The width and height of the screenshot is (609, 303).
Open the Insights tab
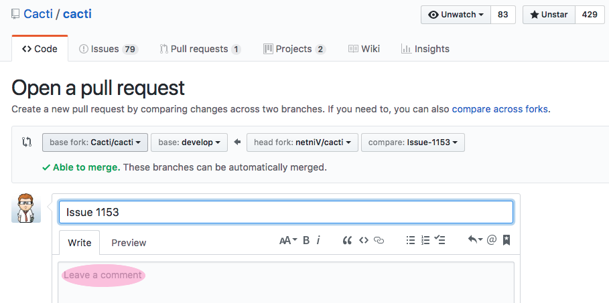(x=425, y=49)
